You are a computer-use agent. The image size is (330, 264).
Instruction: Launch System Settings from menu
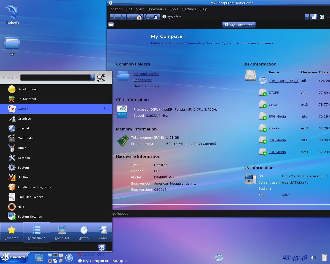pos(56,216)
